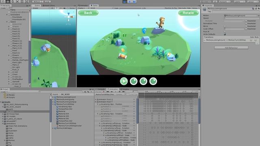Click the Animation record button
Viewport: 260px width, 146px height.
coord(104,92)
